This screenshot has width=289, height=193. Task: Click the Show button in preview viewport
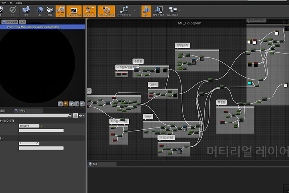pyautogui.click(x=22, y=22)
